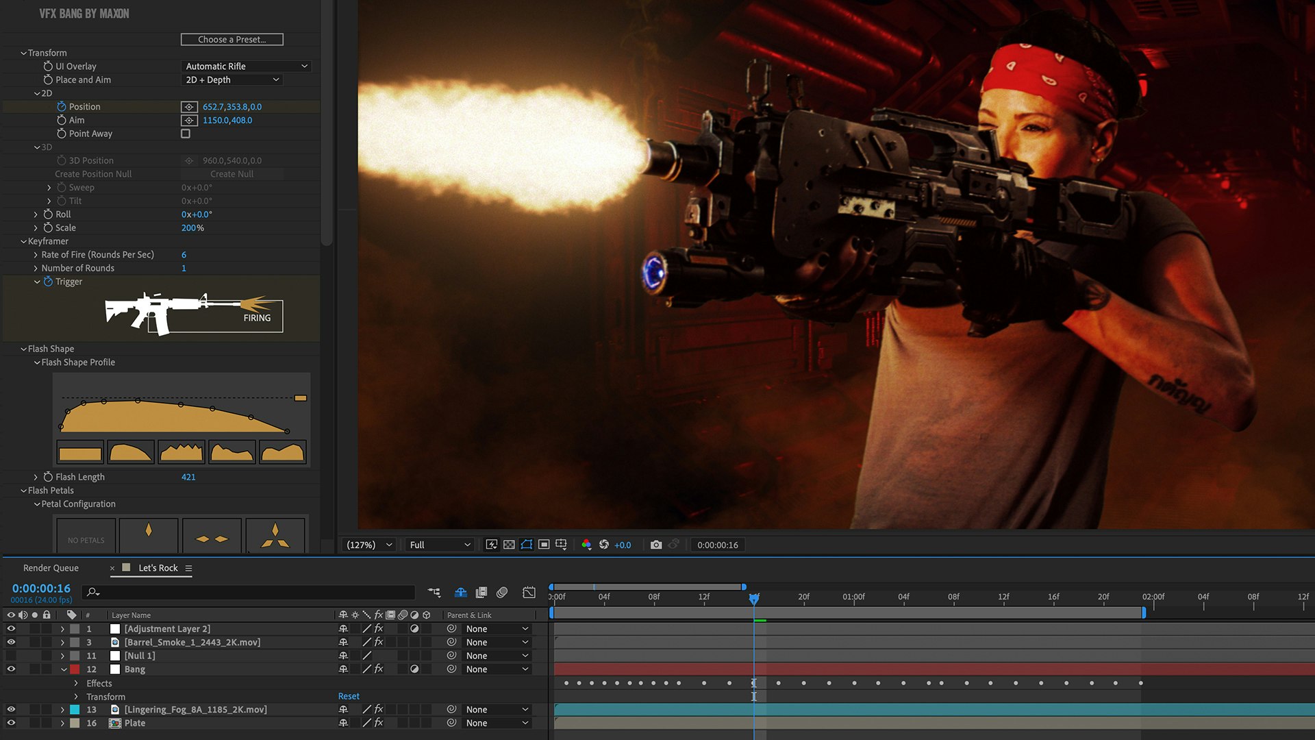1315x740 pixels.
Task: Open the Full resolution dropdown
Action: 439,545
